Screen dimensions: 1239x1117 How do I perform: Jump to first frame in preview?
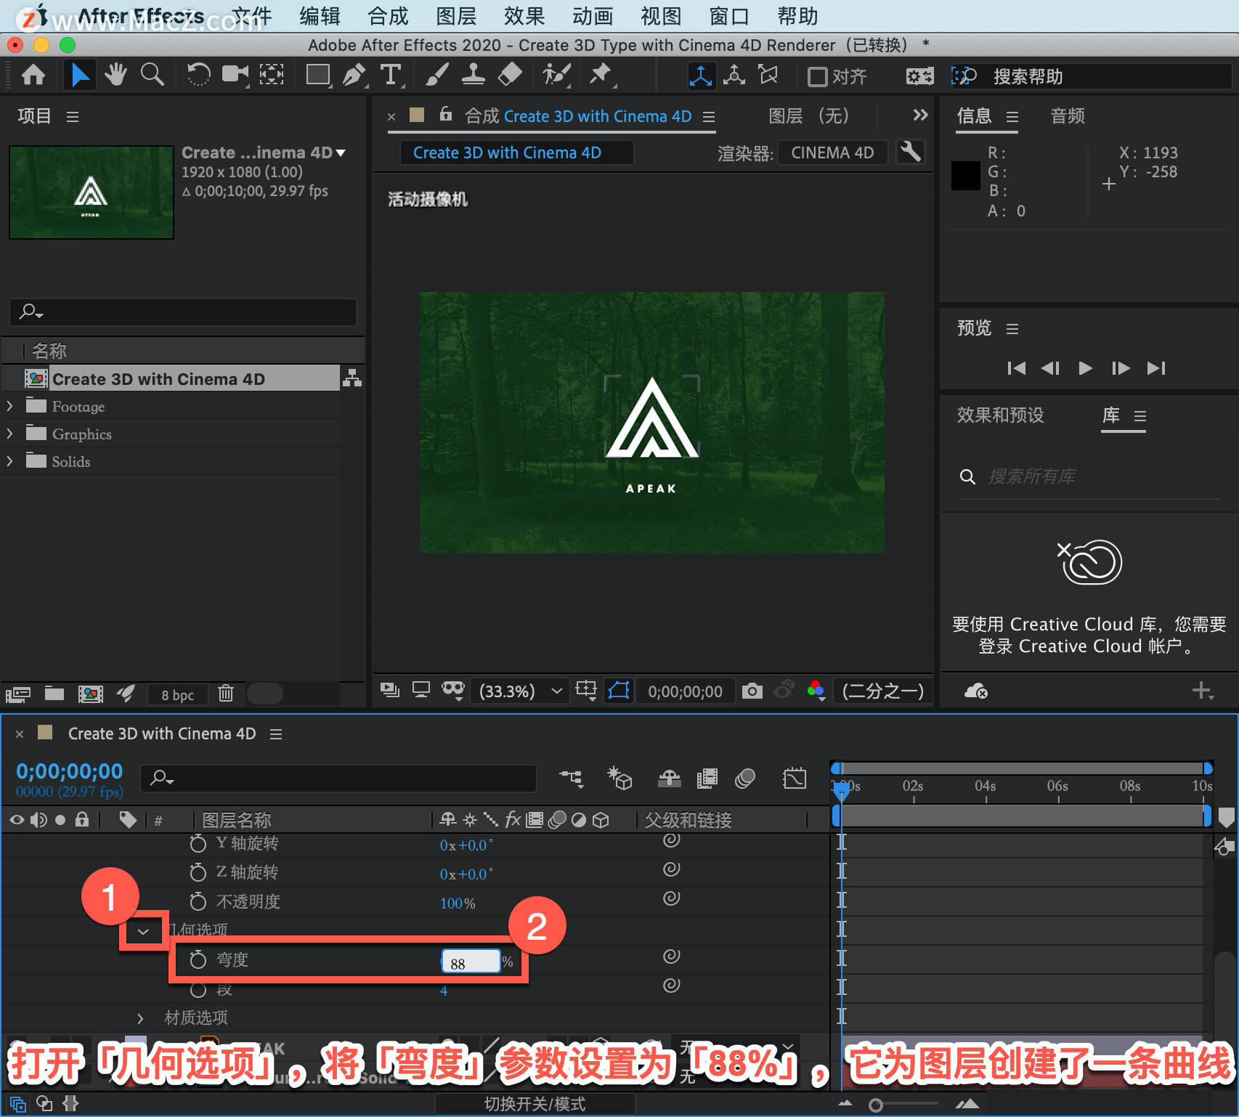click(1016, 368)
